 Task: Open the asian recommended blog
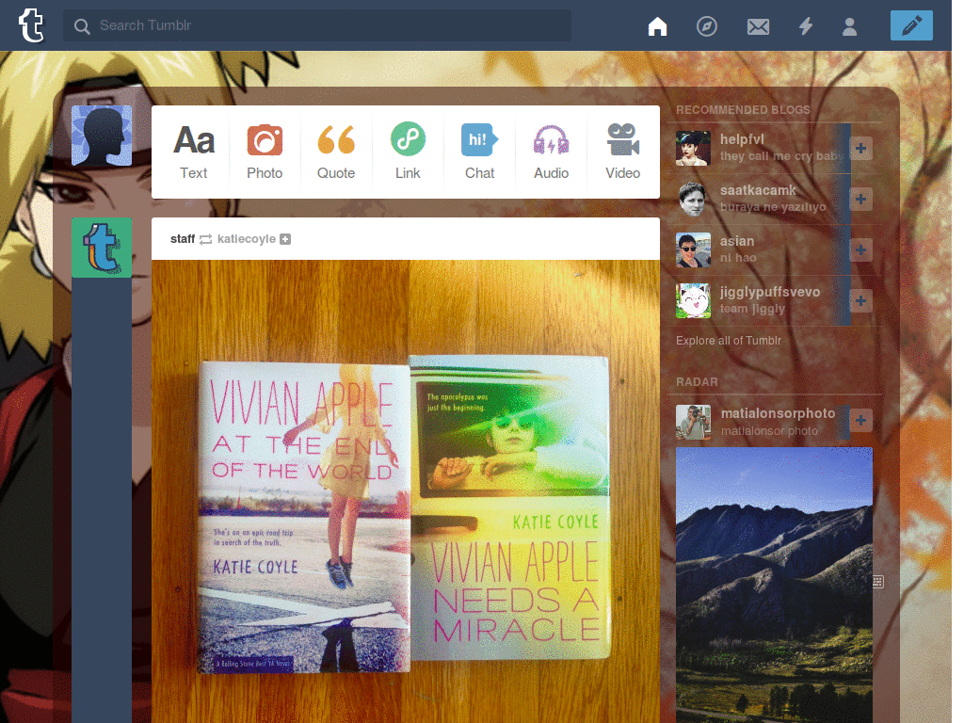coord(737,242)
